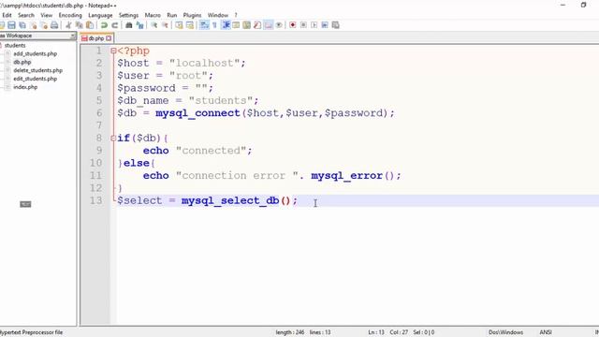Open index.php from the Workspace tree
The width and height of the screenshot is (599, 337).
coord(25,87)
